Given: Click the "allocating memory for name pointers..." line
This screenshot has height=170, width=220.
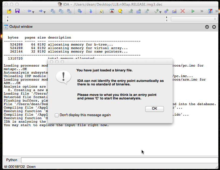Looking at the screenshot, I should tap(88, 51).
